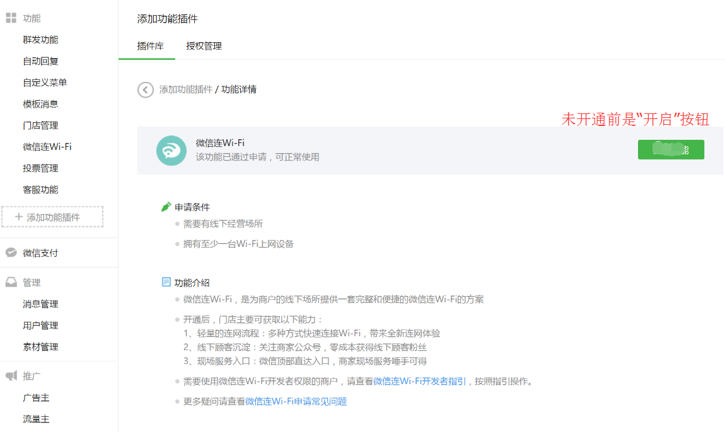This screenshot has width=725, height=432.
Task: Go to 添加功能插件 breadcrumb link
Action: click(185, 89)
